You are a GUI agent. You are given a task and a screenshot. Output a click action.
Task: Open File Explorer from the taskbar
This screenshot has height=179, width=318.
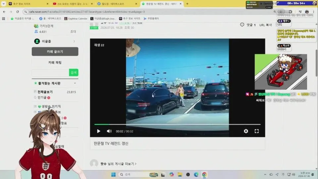coord(180,175)
